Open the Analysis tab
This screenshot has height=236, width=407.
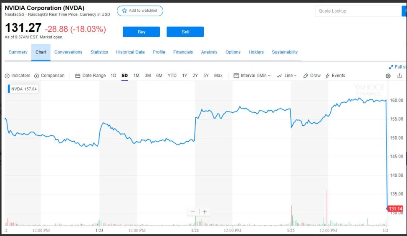(x=209, y=52)
